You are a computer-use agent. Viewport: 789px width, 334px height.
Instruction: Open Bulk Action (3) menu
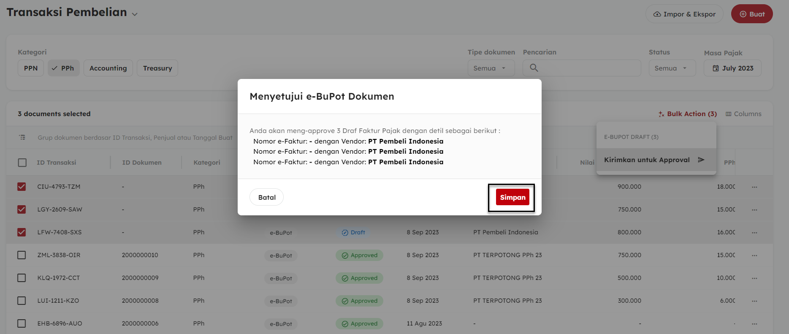[x=687, y=114]
